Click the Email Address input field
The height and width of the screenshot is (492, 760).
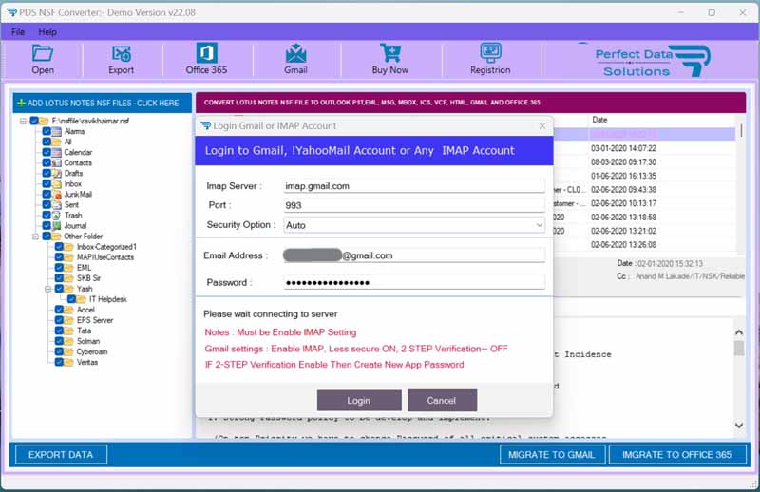414,255
